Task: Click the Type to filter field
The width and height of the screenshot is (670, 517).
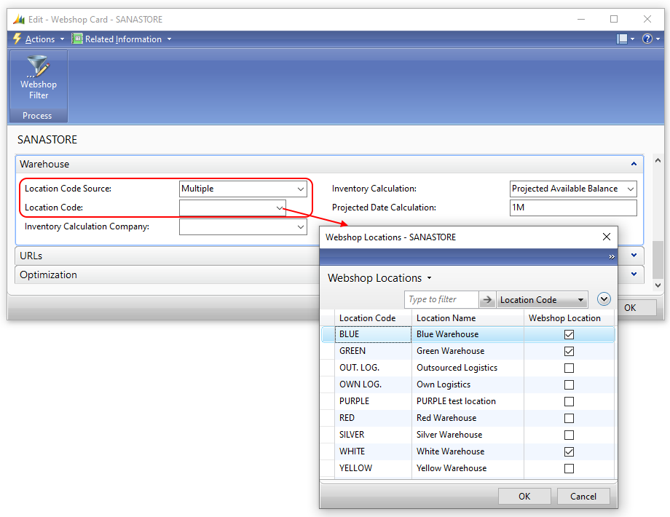Action: [x=441, y=299]
